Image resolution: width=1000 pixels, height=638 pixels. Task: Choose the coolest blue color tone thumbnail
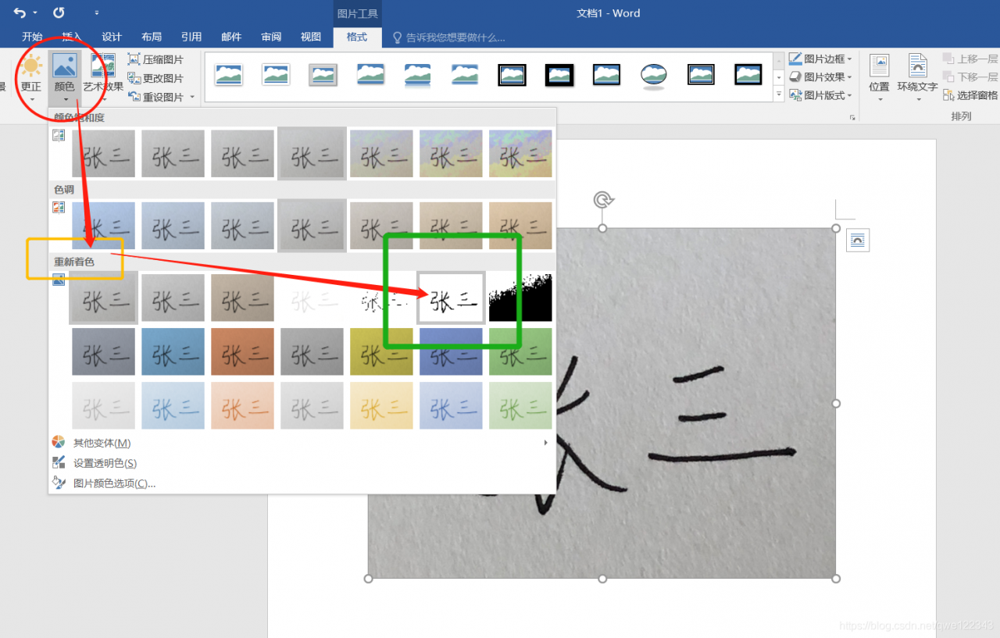[103, 226]
